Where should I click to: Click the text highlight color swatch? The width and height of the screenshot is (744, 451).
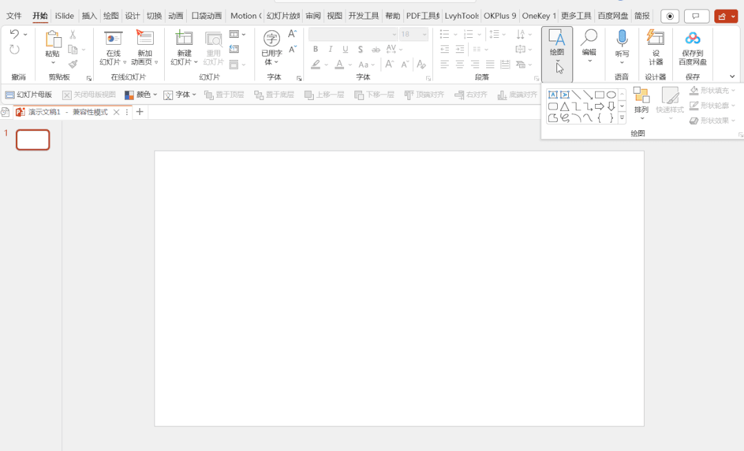(x=316, y=65)
